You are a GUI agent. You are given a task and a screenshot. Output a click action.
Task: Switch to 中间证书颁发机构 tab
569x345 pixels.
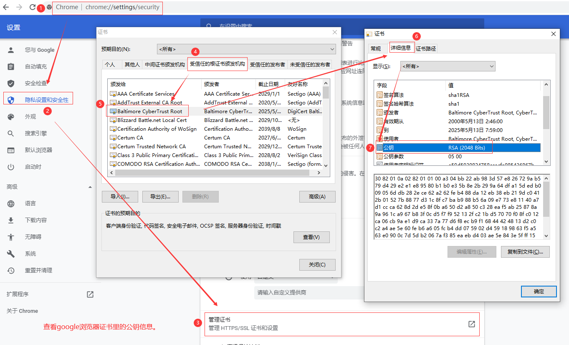click(165, 64)
